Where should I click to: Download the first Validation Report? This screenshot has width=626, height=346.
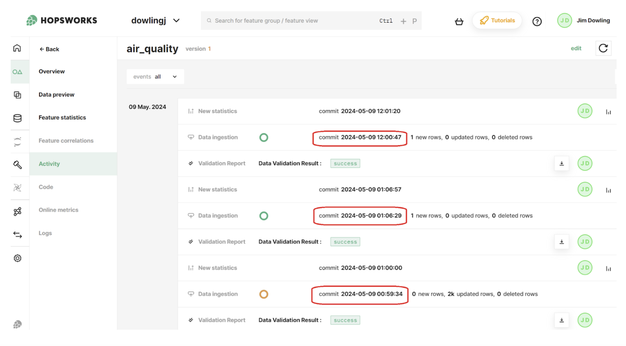[562, 163]
